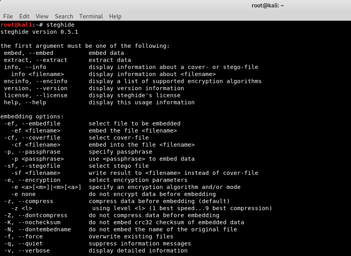Click the steghide version 0.5.1 line
The height and width of the screenshot is (256, 351).
pyautogui.click(x=39, y=32)
